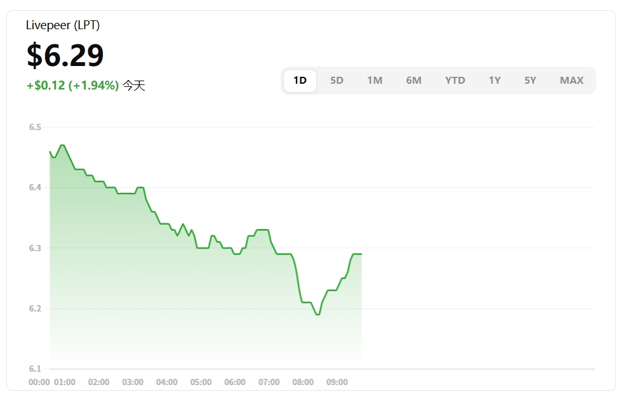Click the +$0.12 (+1.94%) change text

(x=73, y=86)
